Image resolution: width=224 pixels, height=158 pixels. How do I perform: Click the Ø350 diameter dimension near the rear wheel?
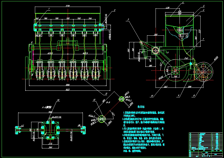click(216, 58)
